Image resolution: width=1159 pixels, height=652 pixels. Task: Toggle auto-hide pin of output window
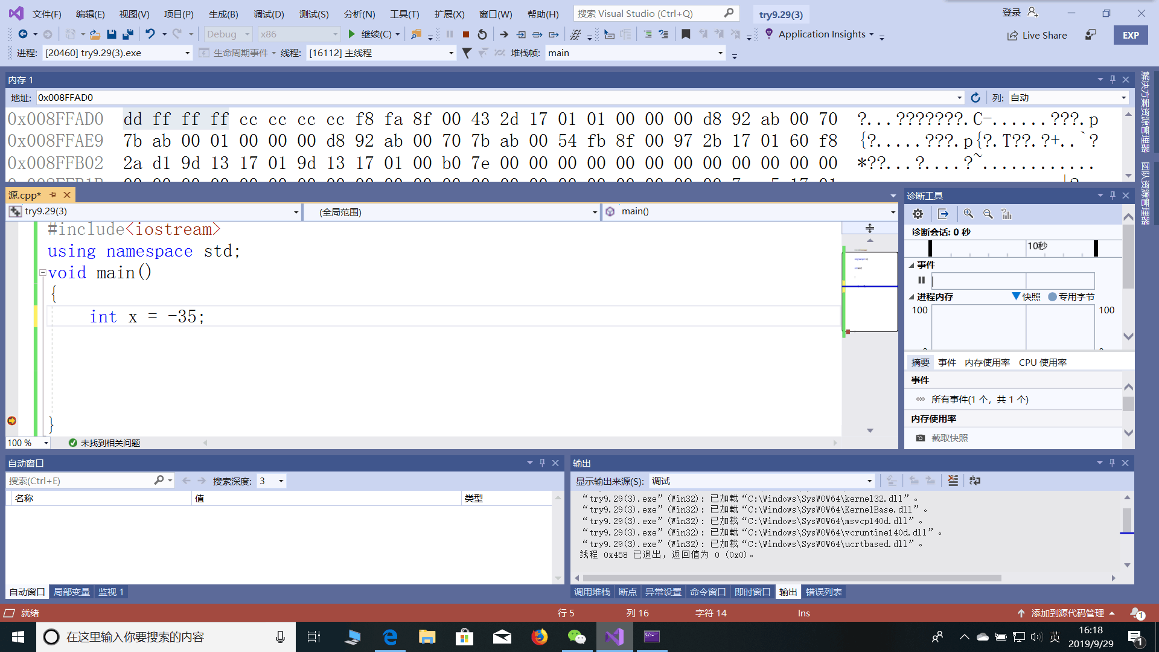[x=1112, y=463]
